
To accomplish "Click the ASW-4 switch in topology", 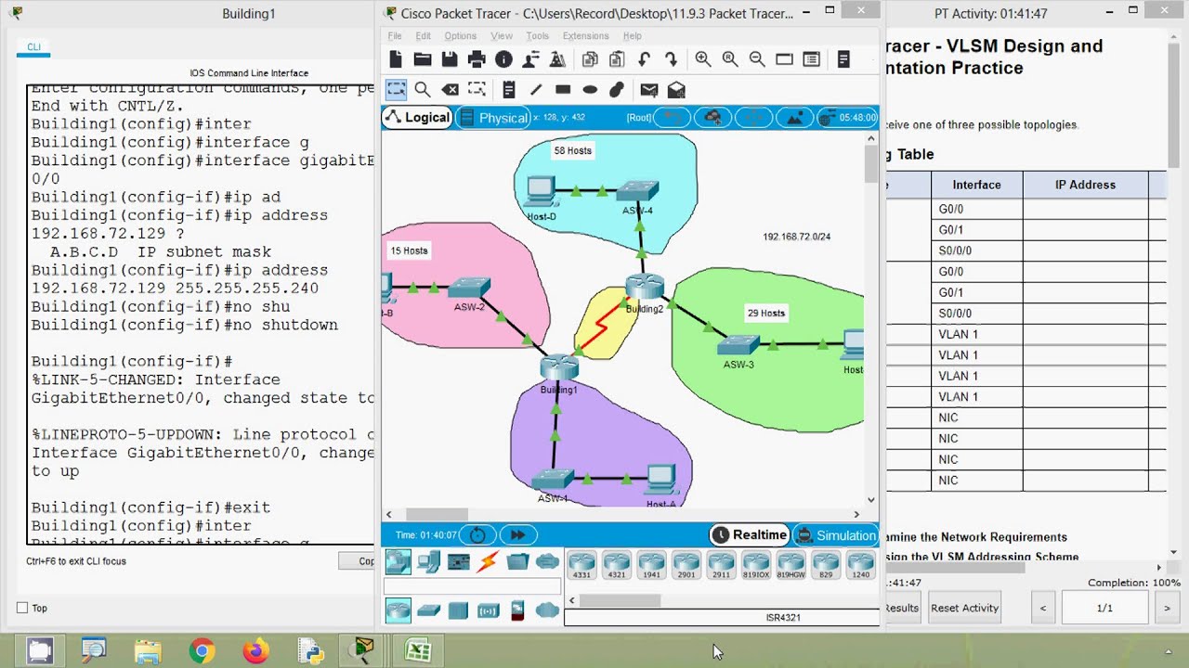I will [x=637, y=191].
